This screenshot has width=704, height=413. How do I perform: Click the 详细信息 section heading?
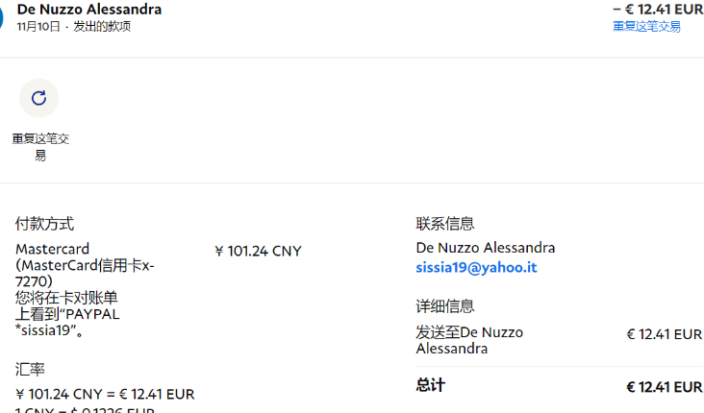[x=444, y=306]
